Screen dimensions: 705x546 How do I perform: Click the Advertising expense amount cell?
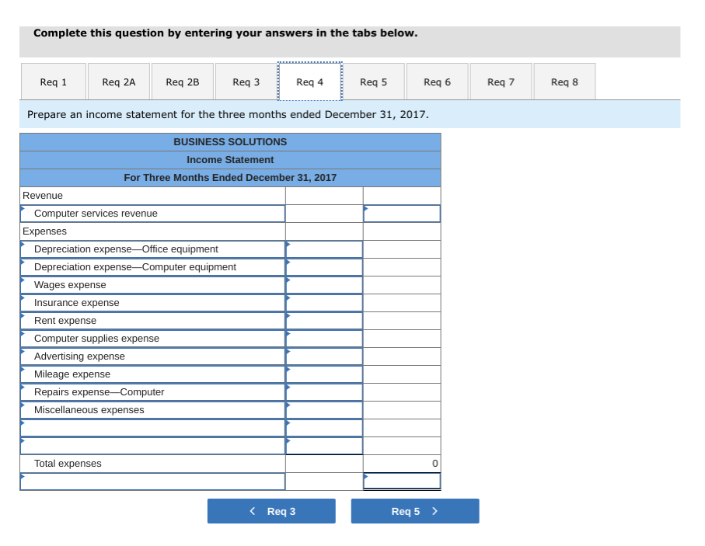point(324,356)
